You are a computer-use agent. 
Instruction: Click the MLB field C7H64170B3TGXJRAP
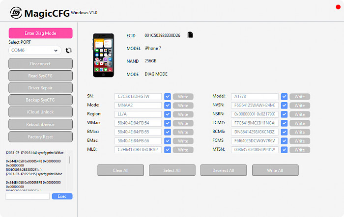(138, 150)
